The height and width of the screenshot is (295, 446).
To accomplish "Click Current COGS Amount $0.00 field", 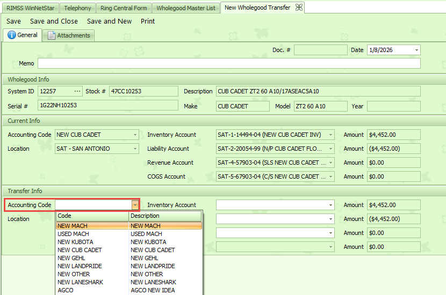I will 394,176.
